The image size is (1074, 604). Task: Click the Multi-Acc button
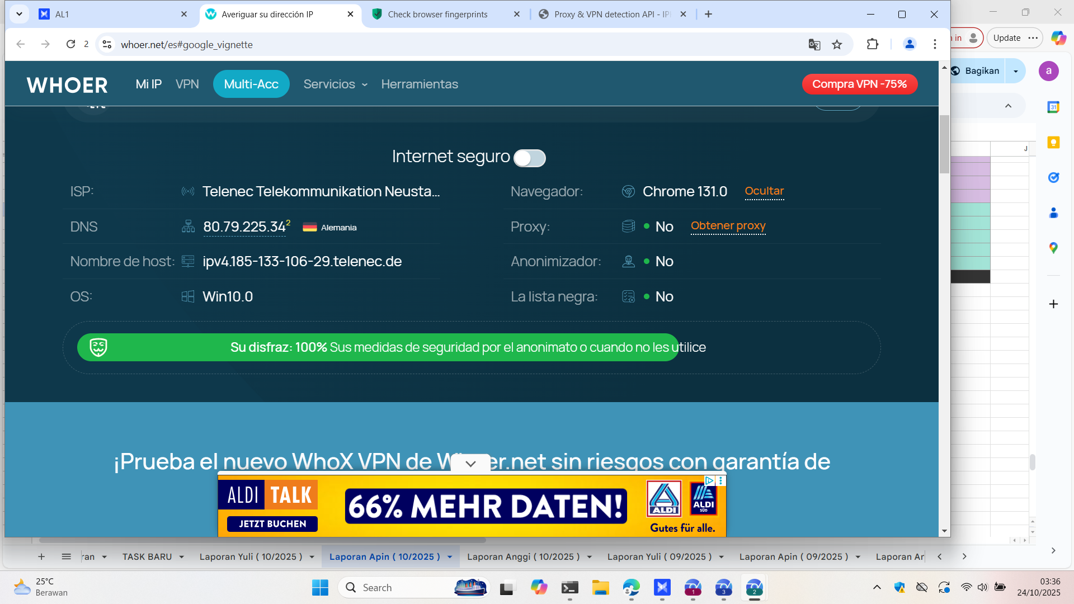251,84
